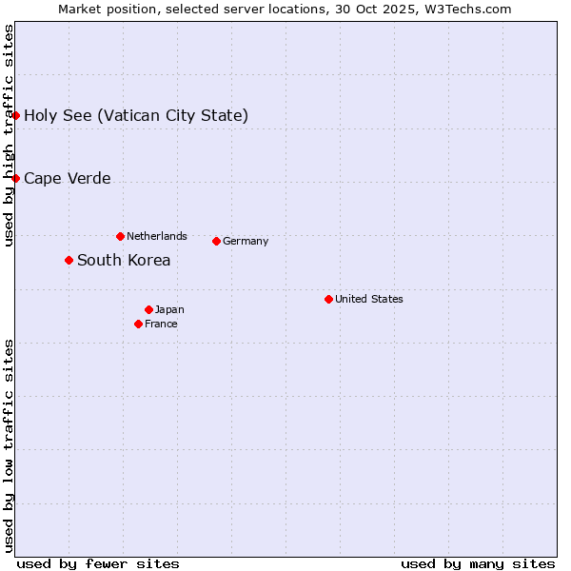Click the United States label
The width and height of the screenshot is (571, 571).
[369, 299]
